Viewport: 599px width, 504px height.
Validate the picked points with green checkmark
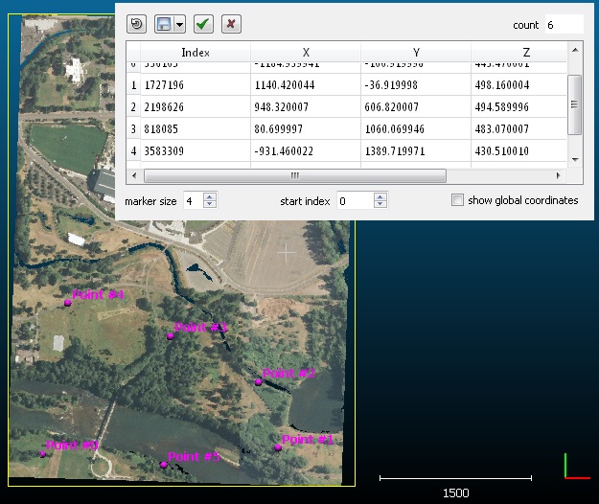pos(203,24)
